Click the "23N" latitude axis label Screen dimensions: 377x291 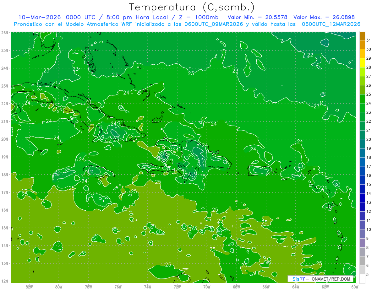click(5, 86)
